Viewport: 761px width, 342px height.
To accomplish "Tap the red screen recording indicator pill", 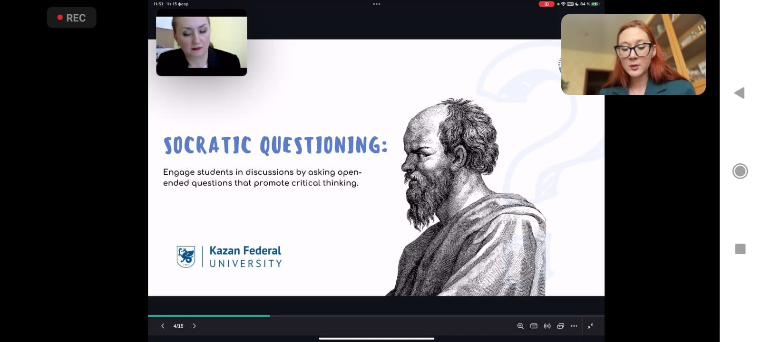I will coord(546,4).
